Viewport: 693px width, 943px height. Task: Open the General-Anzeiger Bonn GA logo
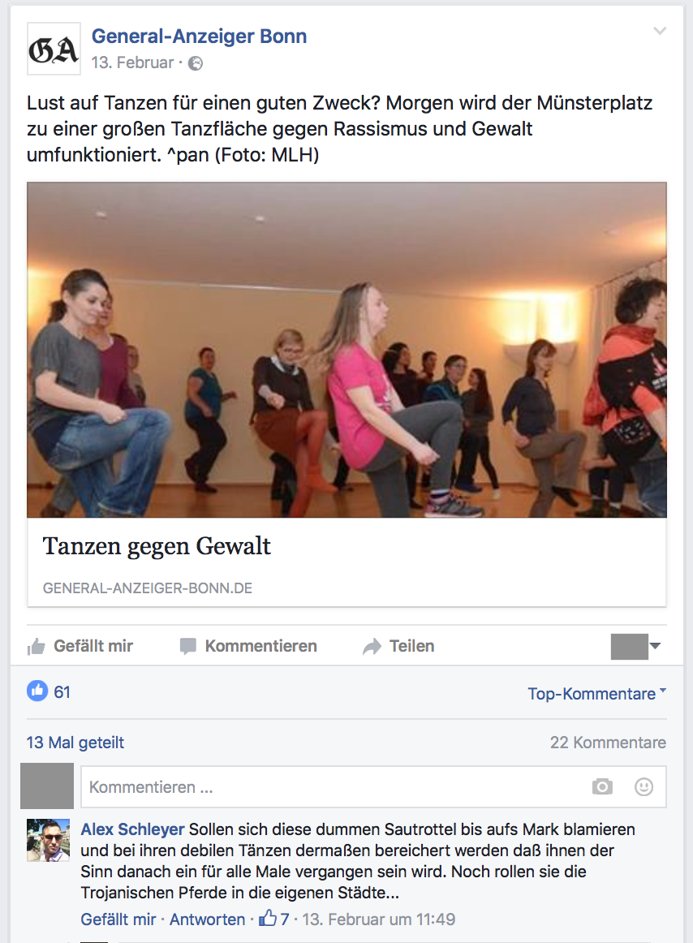pyautogui.click(x=54, y=49)
